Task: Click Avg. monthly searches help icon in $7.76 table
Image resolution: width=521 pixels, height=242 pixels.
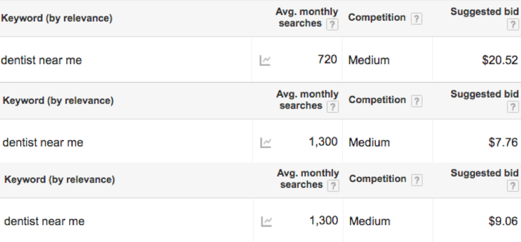Action: pyautogui.click(x=333, y=107)
